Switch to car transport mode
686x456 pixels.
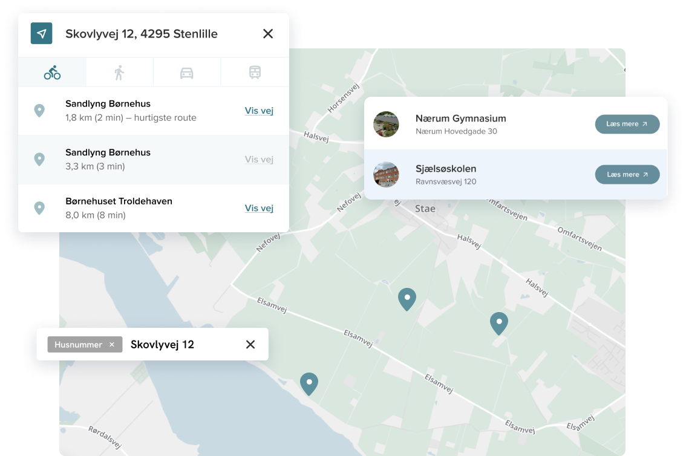(187, 73)
